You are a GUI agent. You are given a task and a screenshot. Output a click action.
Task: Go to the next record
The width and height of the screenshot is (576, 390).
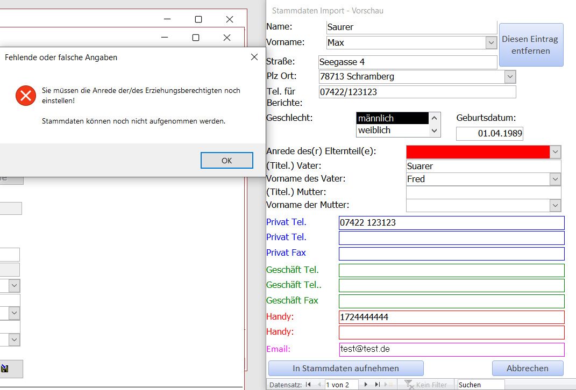(x=366, y=385)
